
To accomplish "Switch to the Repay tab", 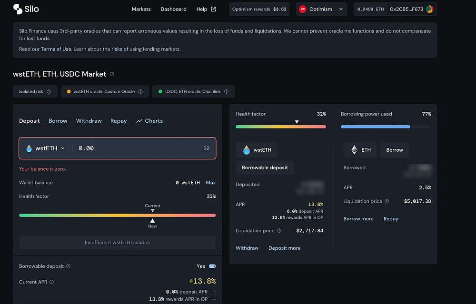I will coord(119,121).
